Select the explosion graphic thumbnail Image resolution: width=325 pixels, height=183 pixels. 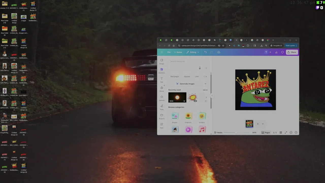[x=193, y=97]
